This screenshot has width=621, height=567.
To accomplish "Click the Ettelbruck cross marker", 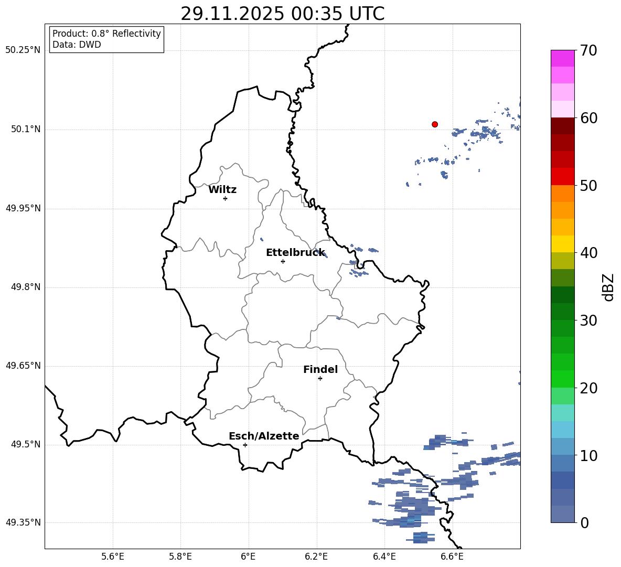I will pos(283,261).
